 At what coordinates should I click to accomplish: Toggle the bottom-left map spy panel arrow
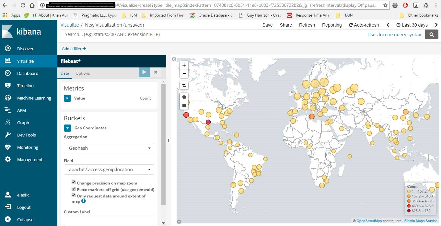[x=179, y=222]
